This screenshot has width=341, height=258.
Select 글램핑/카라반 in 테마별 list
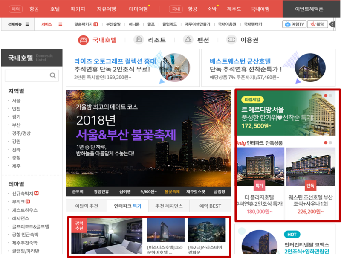click(26, 251)
